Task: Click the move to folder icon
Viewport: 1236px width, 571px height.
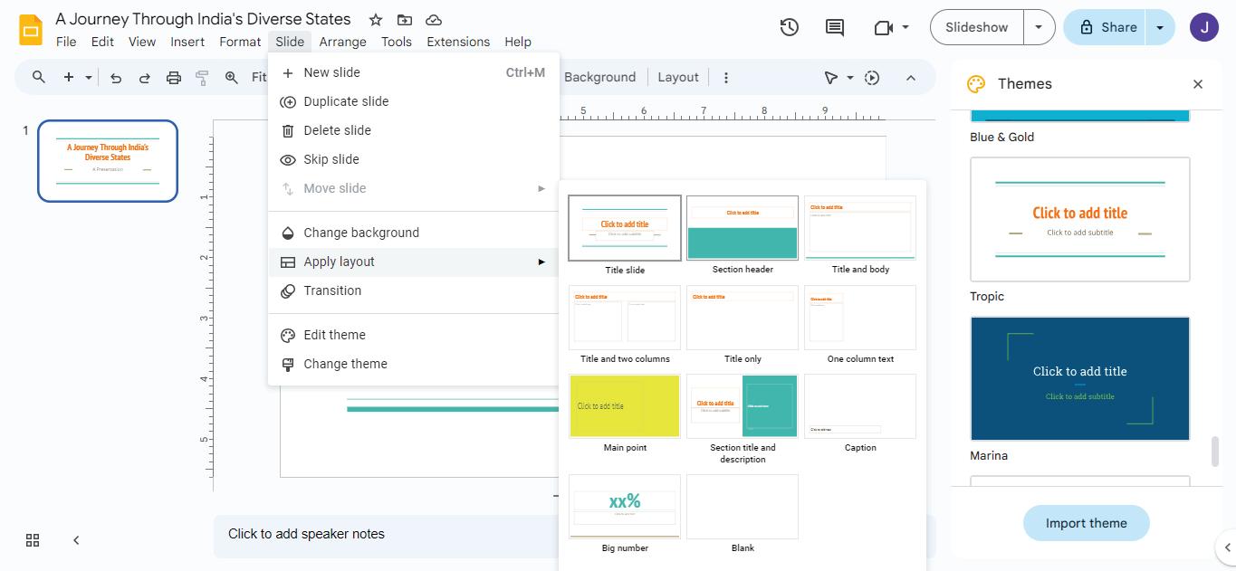Action: 404,20
